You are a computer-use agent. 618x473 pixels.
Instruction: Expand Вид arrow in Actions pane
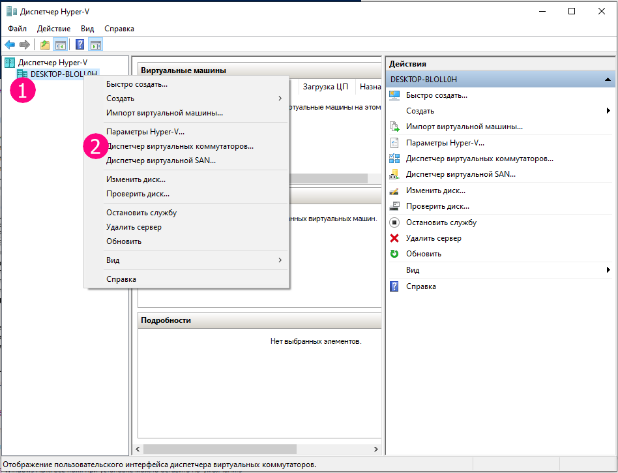point(608,270)
